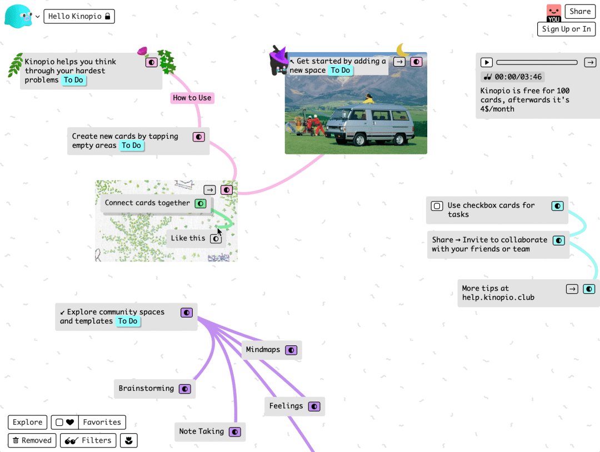Click the checkbox on the checkbox cards tip

436,205
